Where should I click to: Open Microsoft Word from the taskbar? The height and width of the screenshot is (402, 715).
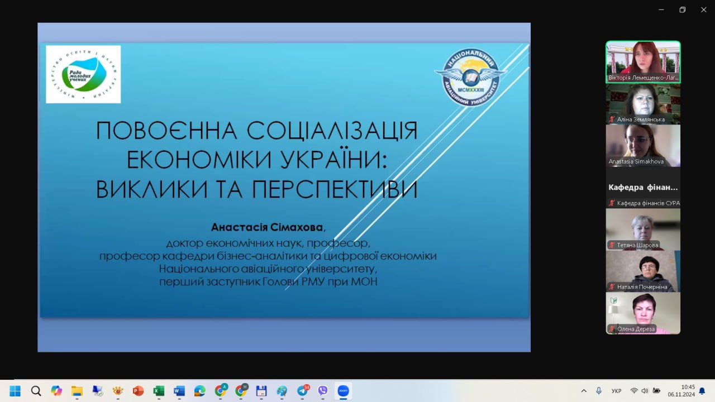179,391
